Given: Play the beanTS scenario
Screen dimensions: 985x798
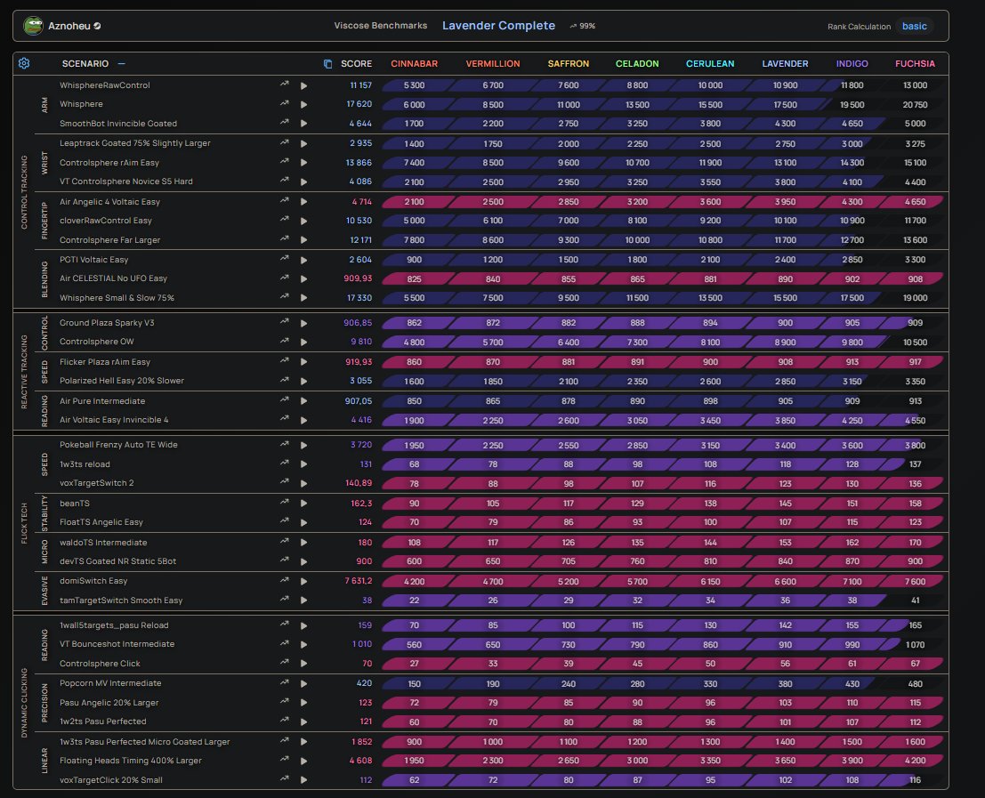Looking at the screenshot, I should tap(304, 504).
